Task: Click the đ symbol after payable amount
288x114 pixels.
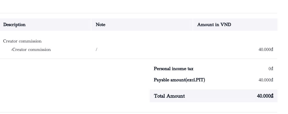Action: pyautogui.click(x=272, y=80)
